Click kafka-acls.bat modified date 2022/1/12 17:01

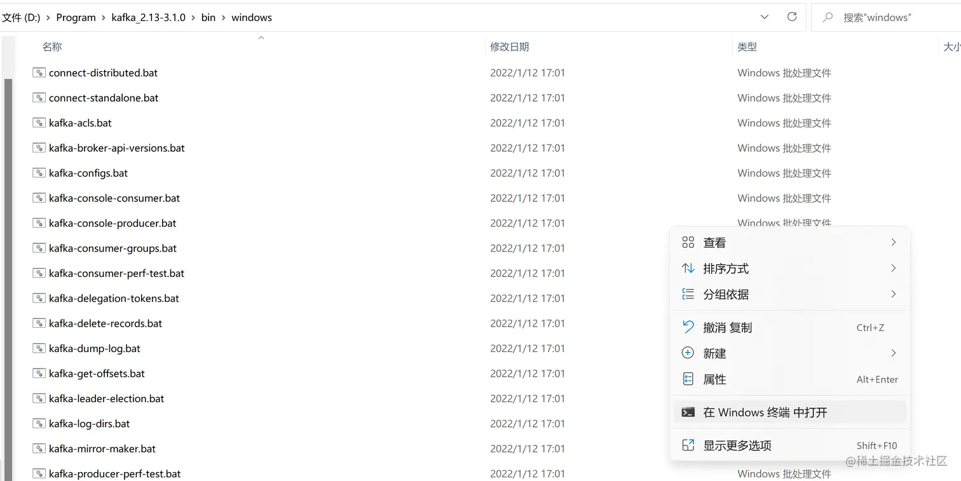[528, 123]
